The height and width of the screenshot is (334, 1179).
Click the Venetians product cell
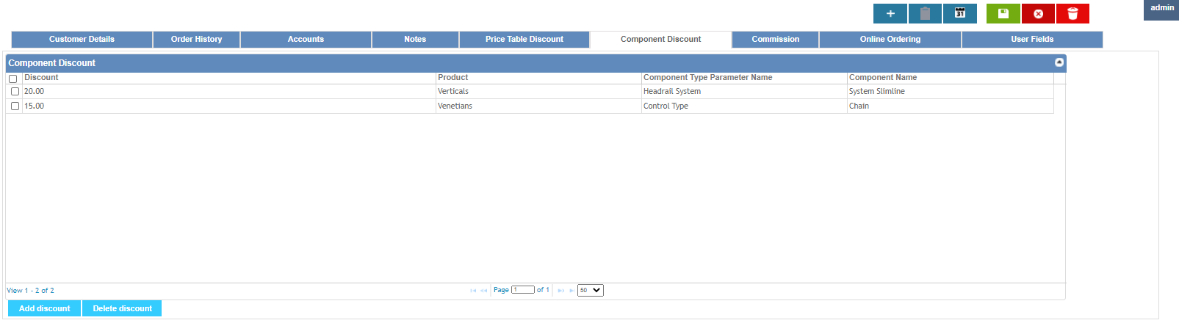[x=538, y=106]
